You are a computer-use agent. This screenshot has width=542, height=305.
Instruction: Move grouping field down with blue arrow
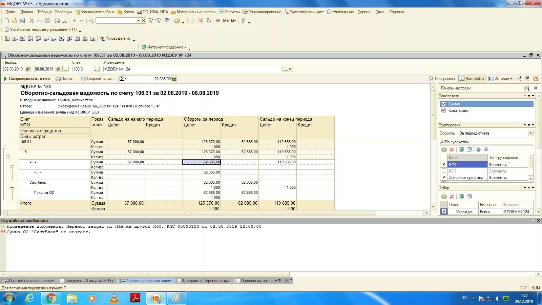486,149
